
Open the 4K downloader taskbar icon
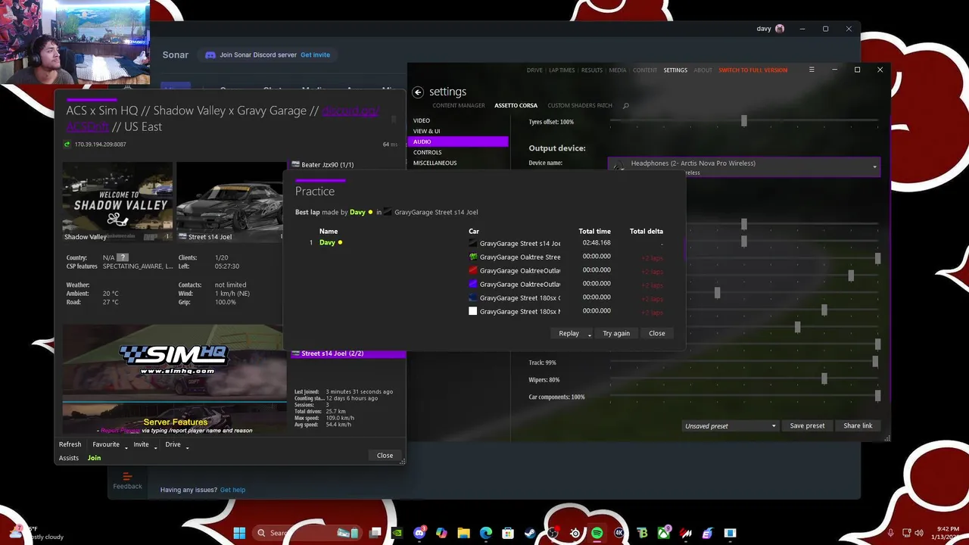(x=619, y=533)
